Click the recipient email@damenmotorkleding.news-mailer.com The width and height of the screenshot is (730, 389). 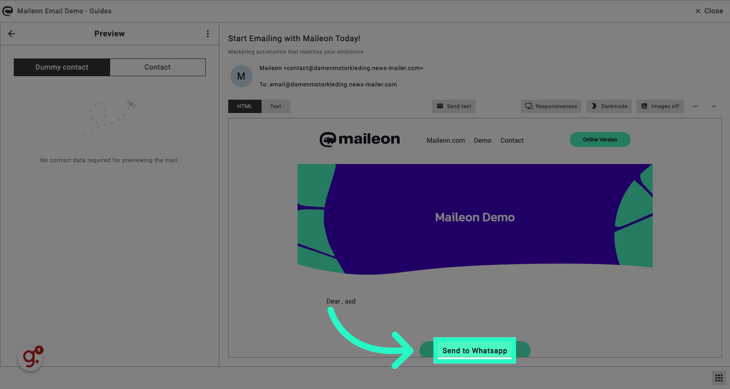[x=333, y=85]
